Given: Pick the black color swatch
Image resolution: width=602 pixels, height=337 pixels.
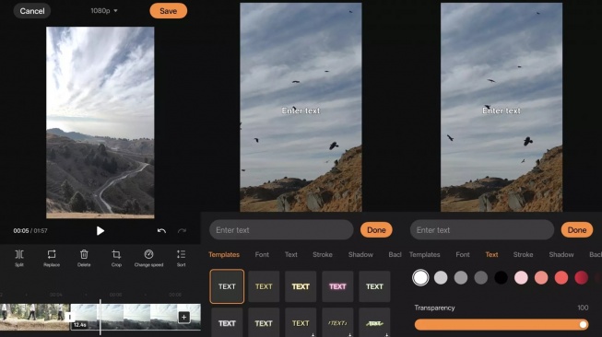Looking at the screenshot, I should click(x=501, y=277).
